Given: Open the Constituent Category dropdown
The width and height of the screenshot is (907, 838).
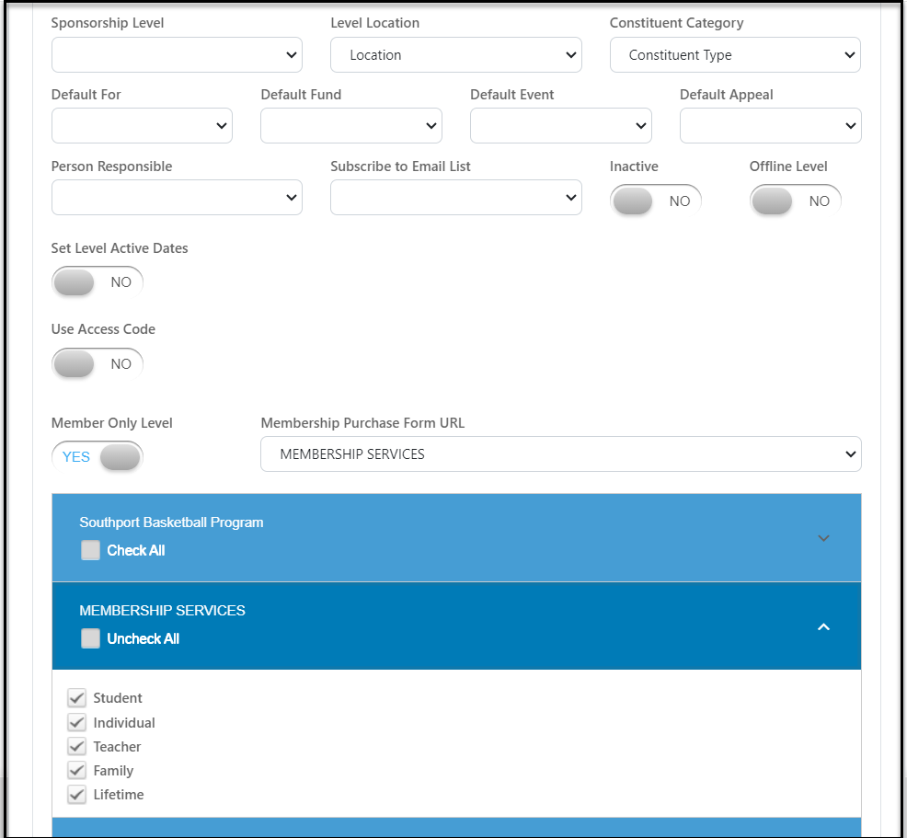Looking at the screenshot, I should [735, 55].
